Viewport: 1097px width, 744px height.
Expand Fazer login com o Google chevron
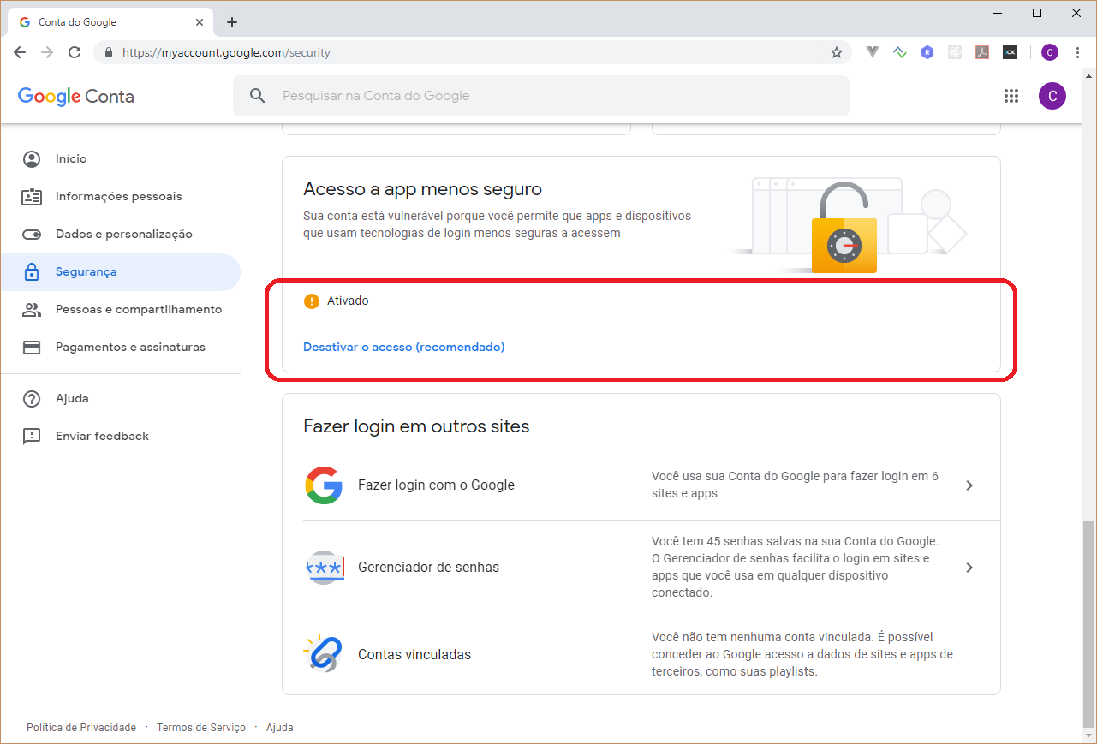(969, 485)
